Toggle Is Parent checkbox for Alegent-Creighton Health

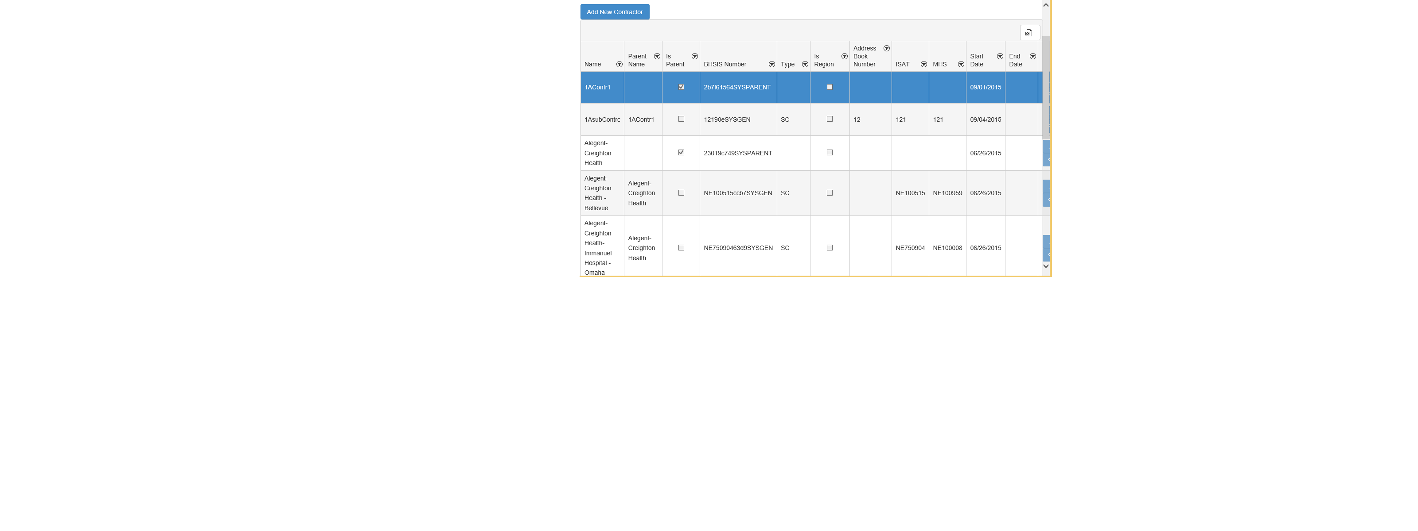pos(681,153)
